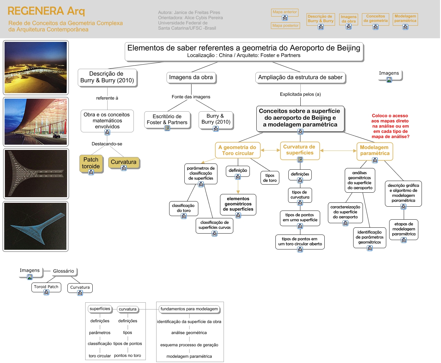441x363 pixels.
Task: Select the Mapa posterior navigation link
Action: [x=285, y=26]
